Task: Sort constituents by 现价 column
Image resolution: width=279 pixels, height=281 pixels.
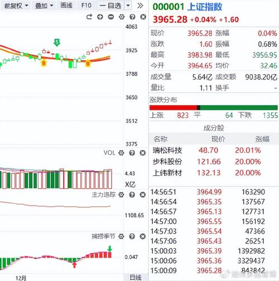Action: tap(218, 139)
